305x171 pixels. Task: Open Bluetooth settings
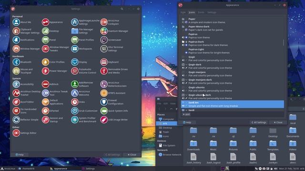click(22, 62)
